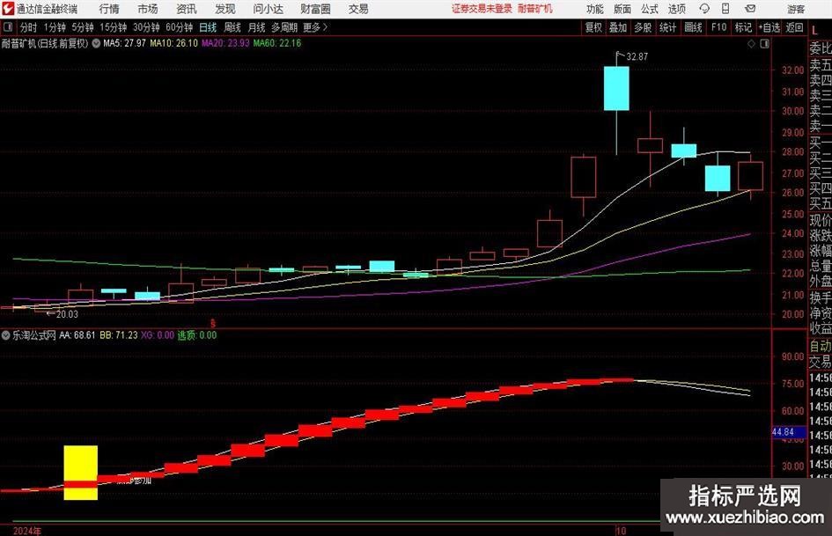Click the yellow signal bar in indicator pane

click(x=80, y=472)
